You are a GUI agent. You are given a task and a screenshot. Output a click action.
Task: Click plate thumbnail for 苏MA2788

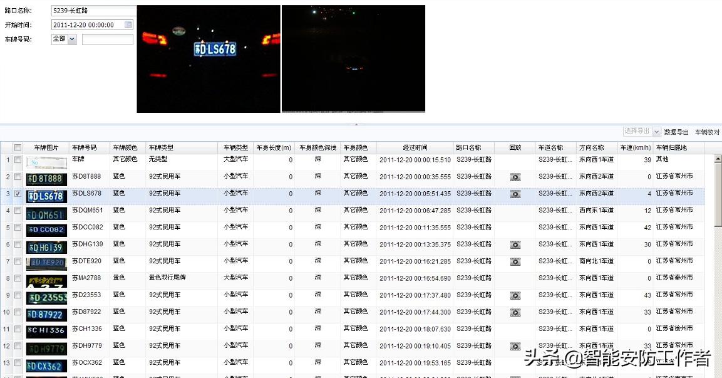click(x=46, y=281)
